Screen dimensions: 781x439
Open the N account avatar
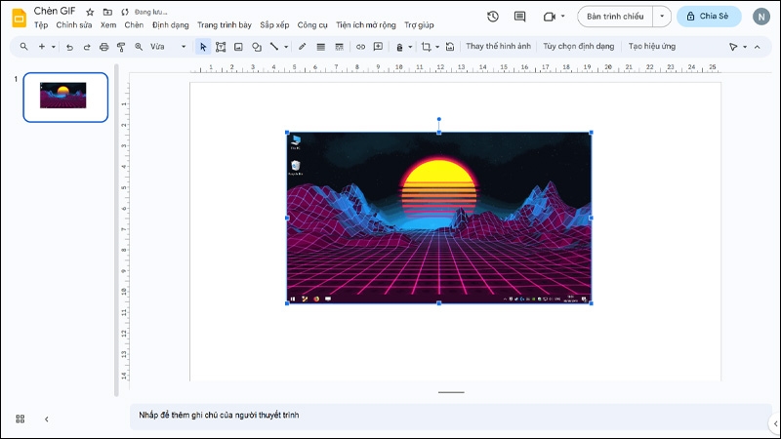[761, 17]
